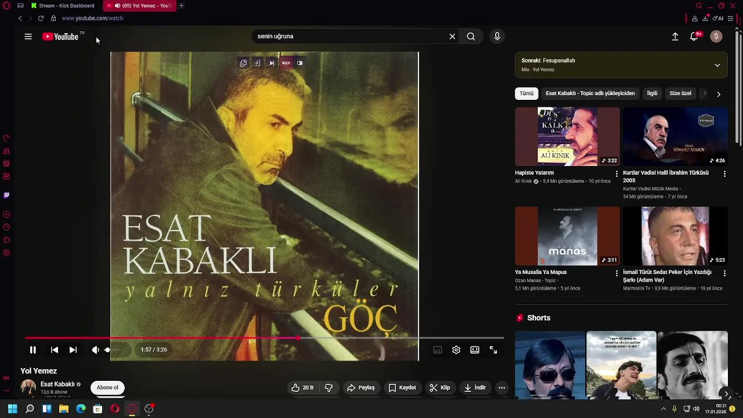The height and width of the screenshot is (418, 743).
Task: Toggle the overlay split-view icon
Action: [x=300, y=63]
